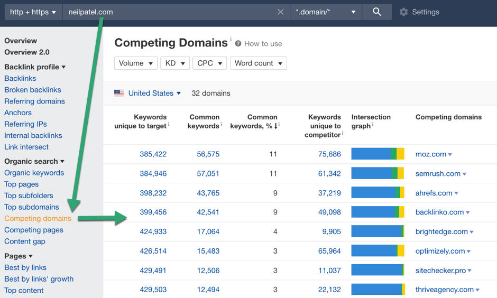Click info icon beside Competing Domains title
497x298 pixels.
231,39
